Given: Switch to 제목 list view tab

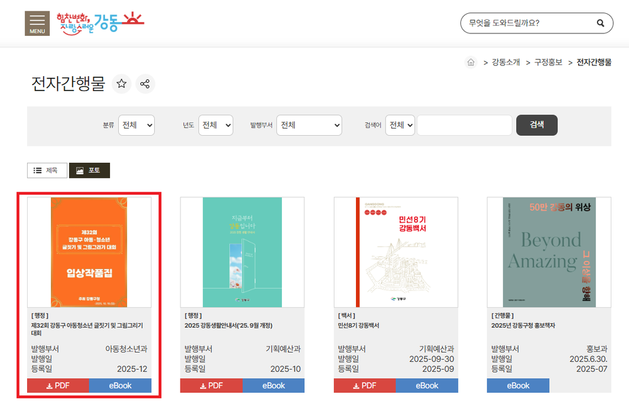Looking at the screenshot, I should point(47,170).
